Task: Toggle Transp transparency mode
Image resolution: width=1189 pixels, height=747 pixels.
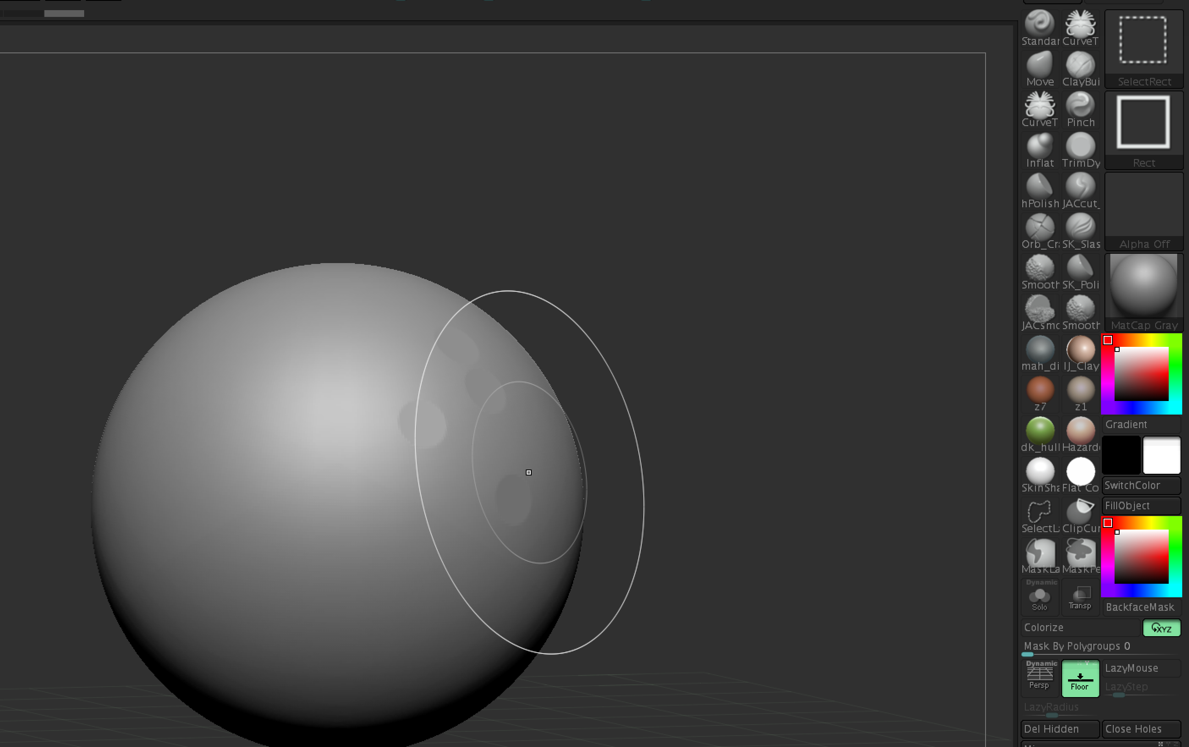Action: pos(1080,596)
